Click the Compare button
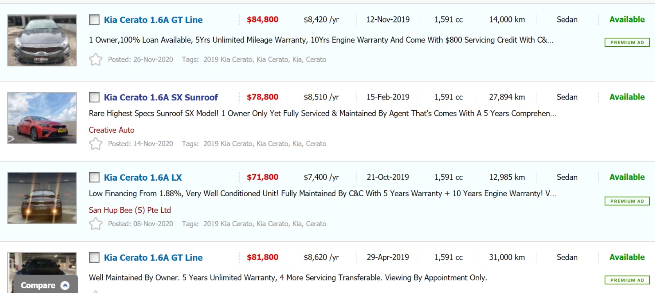 point(38,286)
